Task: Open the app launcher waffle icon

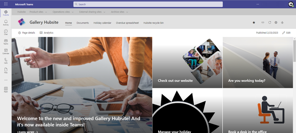Action: [6, 4]
